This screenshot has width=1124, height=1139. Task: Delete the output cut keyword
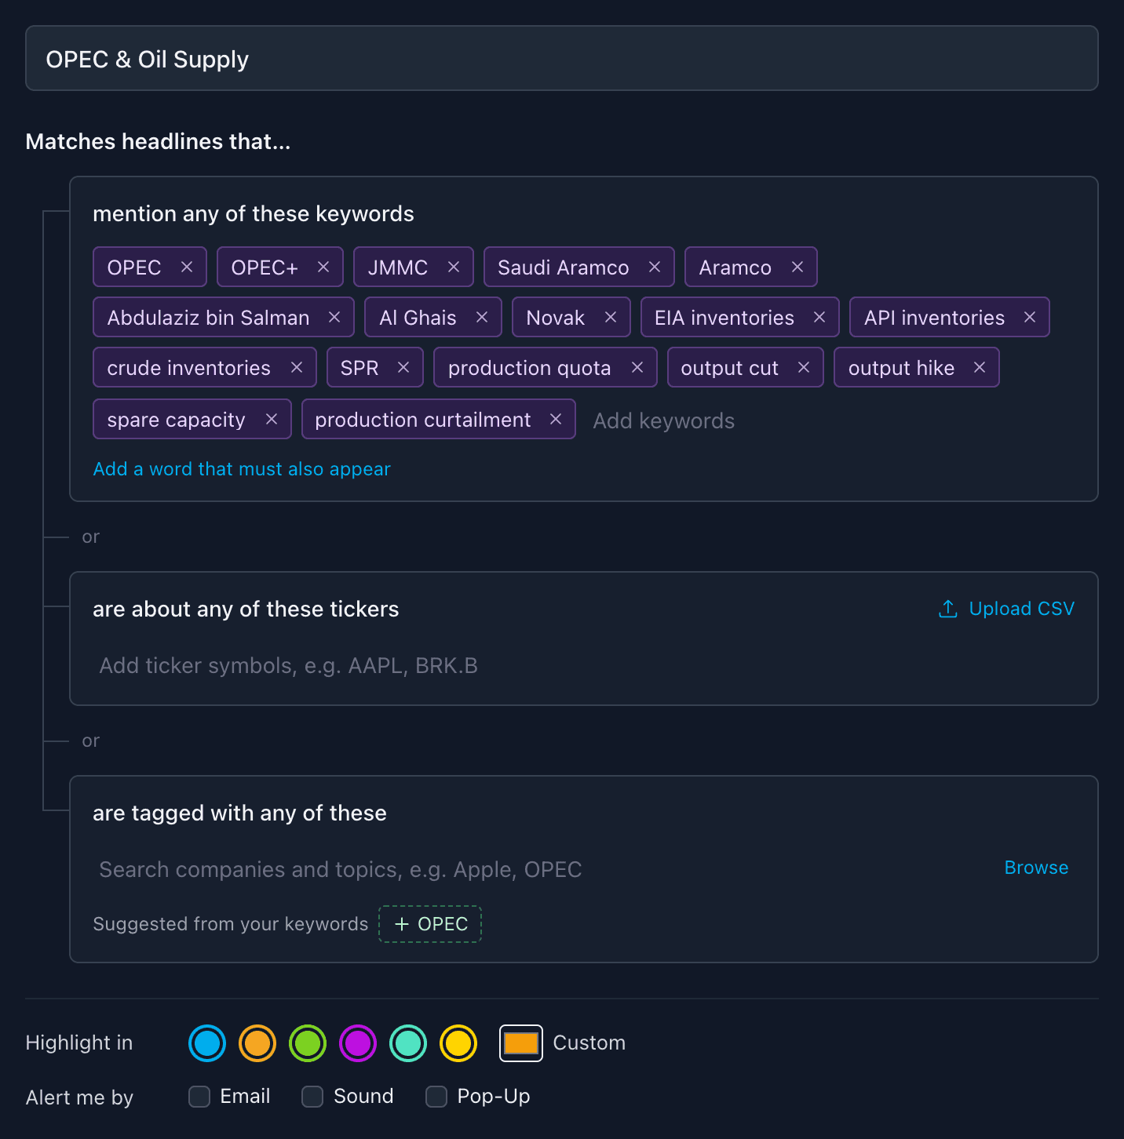point(804,367)
